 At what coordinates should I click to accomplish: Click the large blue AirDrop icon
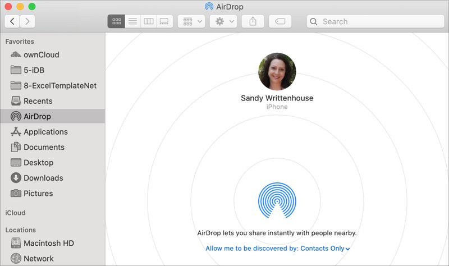pos(277,200)
